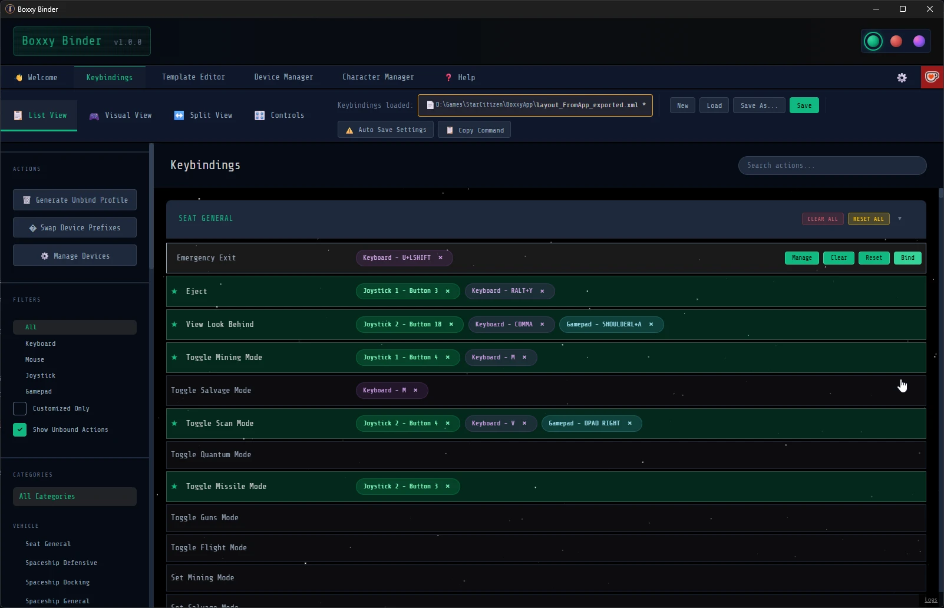Image resolution: width=944 pixels, height=608 pixels.
Task: Click Generate Unbind Profile
Action: [x=75, y=200]
